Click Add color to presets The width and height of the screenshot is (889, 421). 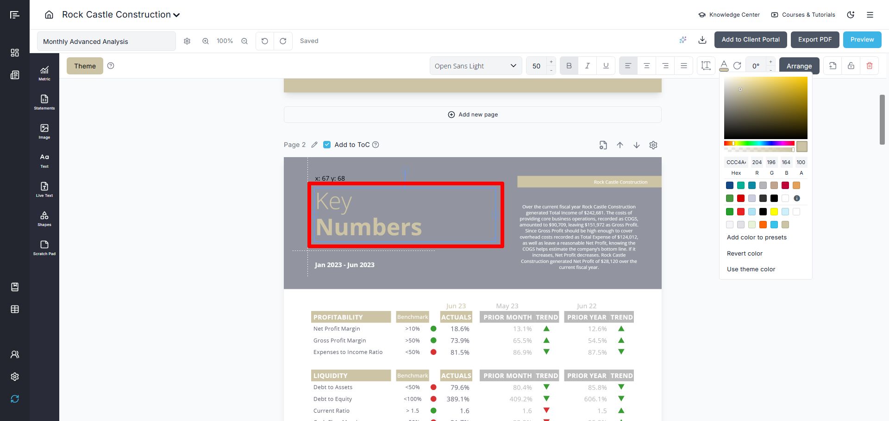757,237
